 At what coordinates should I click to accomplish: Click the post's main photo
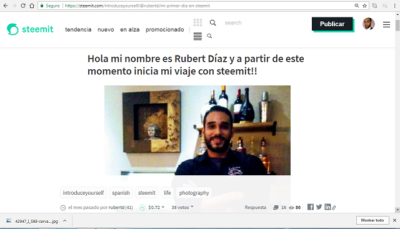pos(197,130)
